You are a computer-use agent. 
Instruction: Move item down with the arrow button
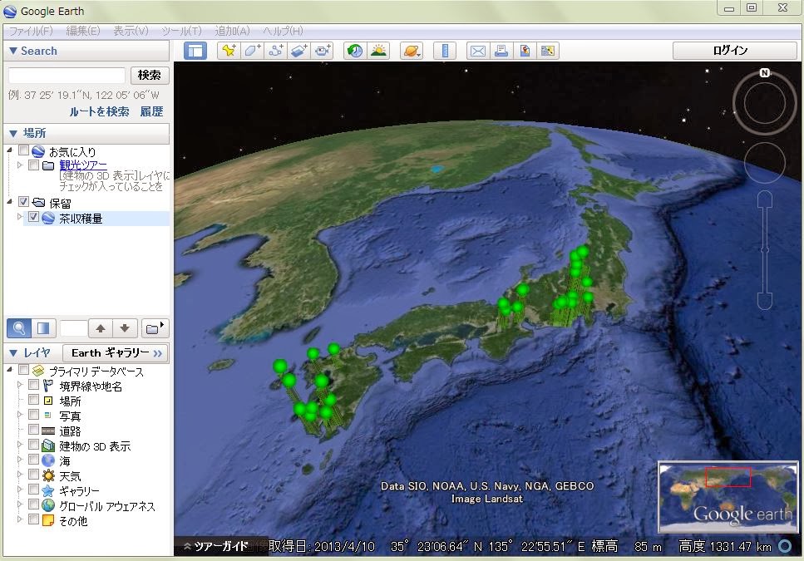125,328
